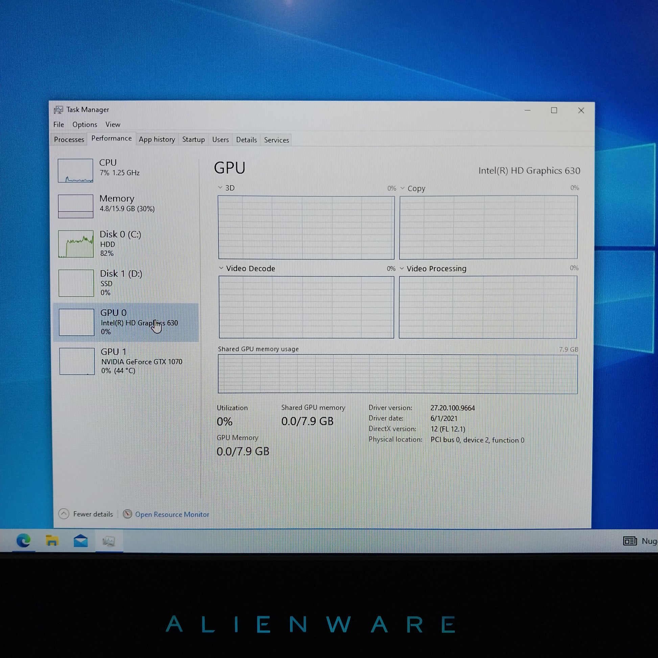The width and height of the screenshot is (658, 658).
Task: Open Microsoft Edge from the taskbar
Action: [23, 540]
